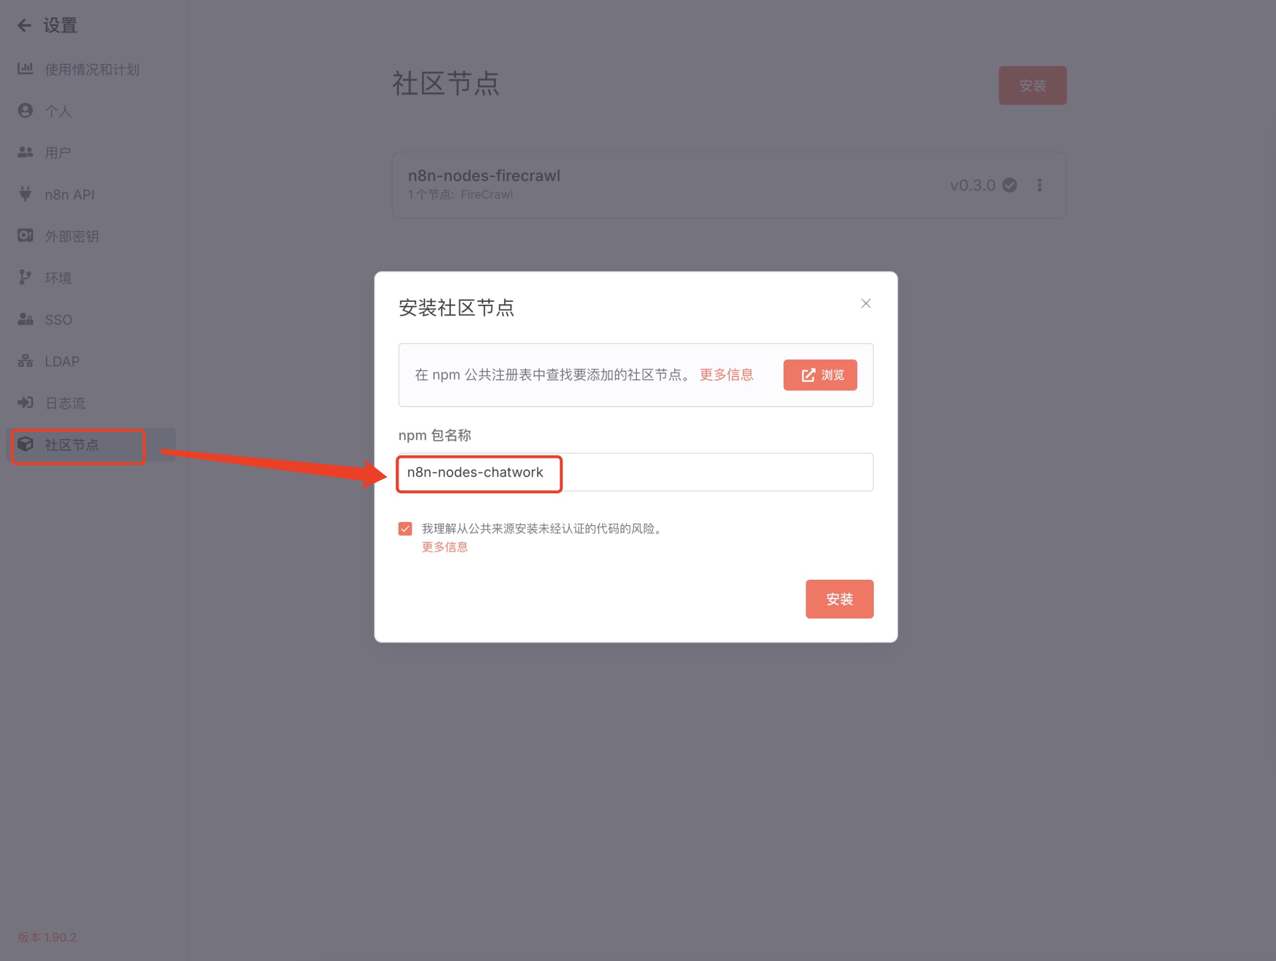This screenshot has height=961, width=1276.
Task: Select the 社区节点 community nodes icon
Action: [x=26, y=446]
